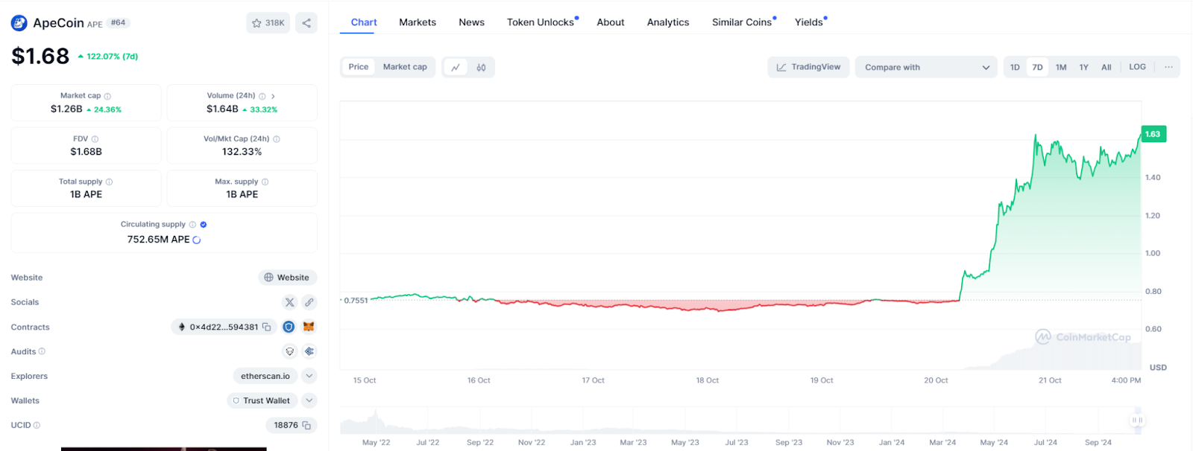This screenshot has height=451, width=1193.
Task: Click the ApeCoin logo icon
Action: [19, 23]
